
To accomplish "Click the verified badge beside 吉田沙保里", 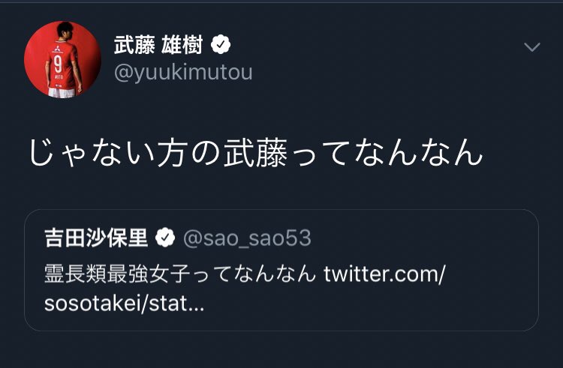I will pos(164,238).
